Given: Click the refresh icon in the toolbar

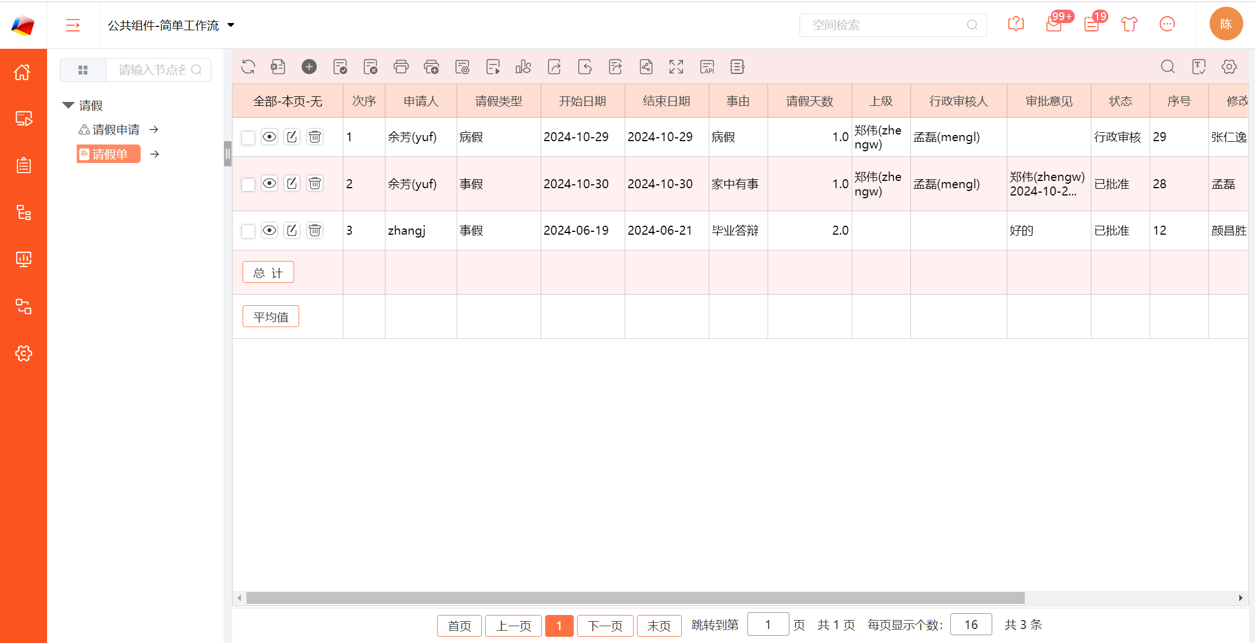Looking at the screenshot, I should (248, 67).
